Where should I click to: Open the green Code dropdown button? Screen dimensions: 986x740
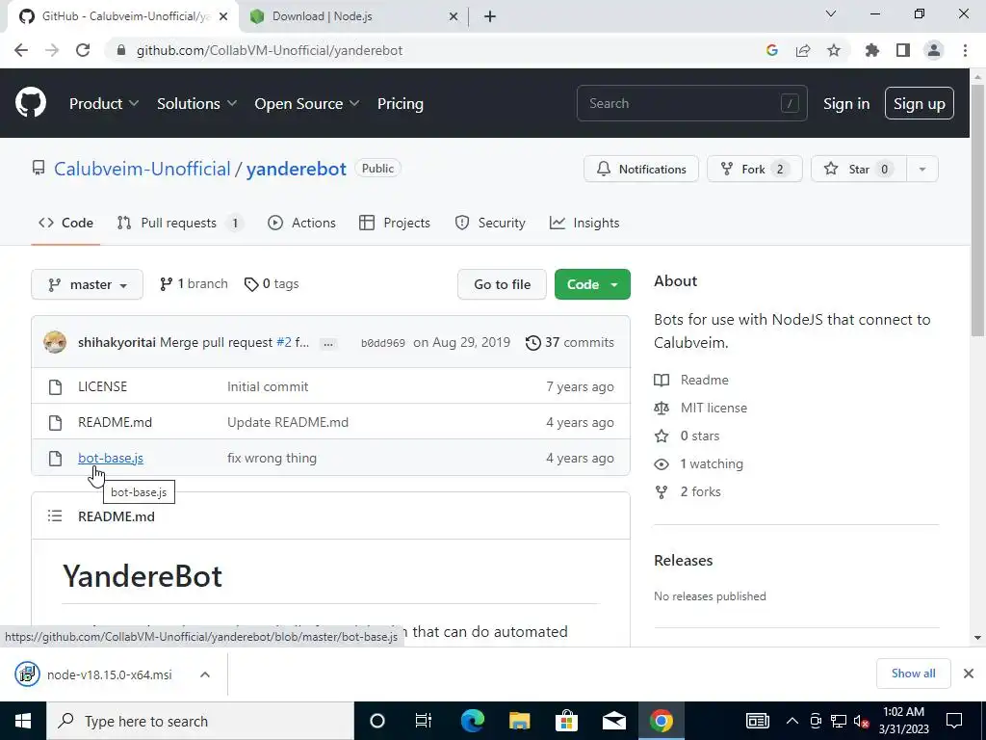(x=592, y=284)
